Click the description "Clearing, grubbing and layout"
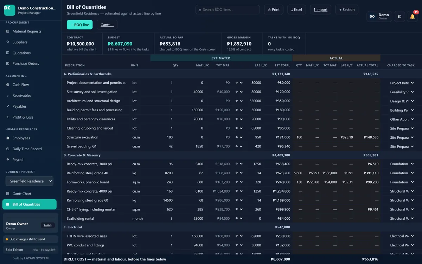Image resolution: width=422 pixels, height=264 pixels. tap(90, 128)
